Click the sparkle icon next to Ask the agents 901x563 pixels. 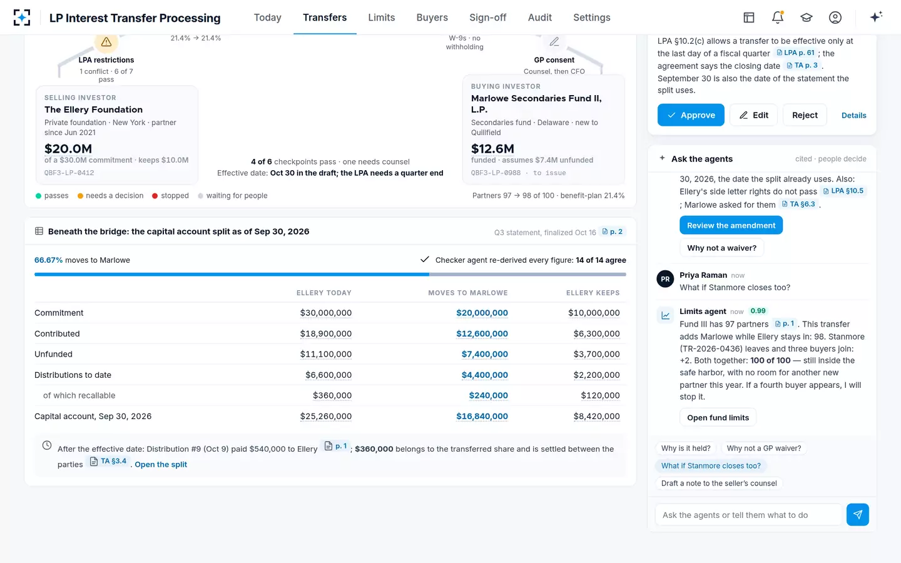point(662,158)
